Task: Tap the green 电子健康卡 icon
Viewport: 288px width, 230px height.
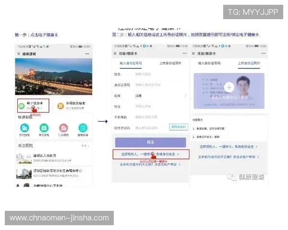Action: (21, 106)
